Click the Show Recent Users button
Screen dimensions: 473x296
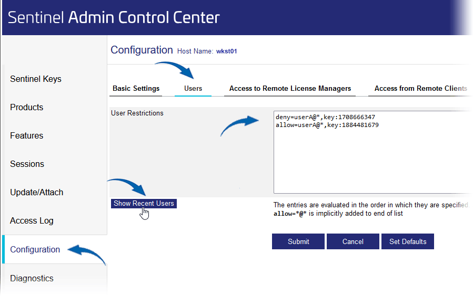(144, 203)
